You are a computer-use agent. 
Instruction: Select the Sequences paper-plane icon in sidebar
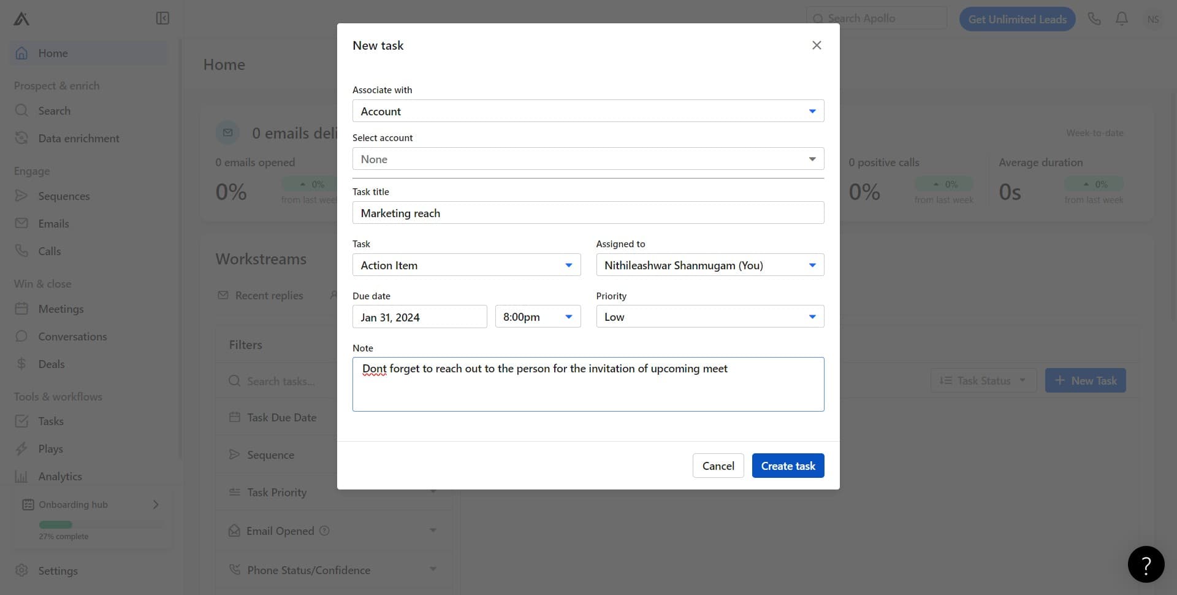[22, 196]
